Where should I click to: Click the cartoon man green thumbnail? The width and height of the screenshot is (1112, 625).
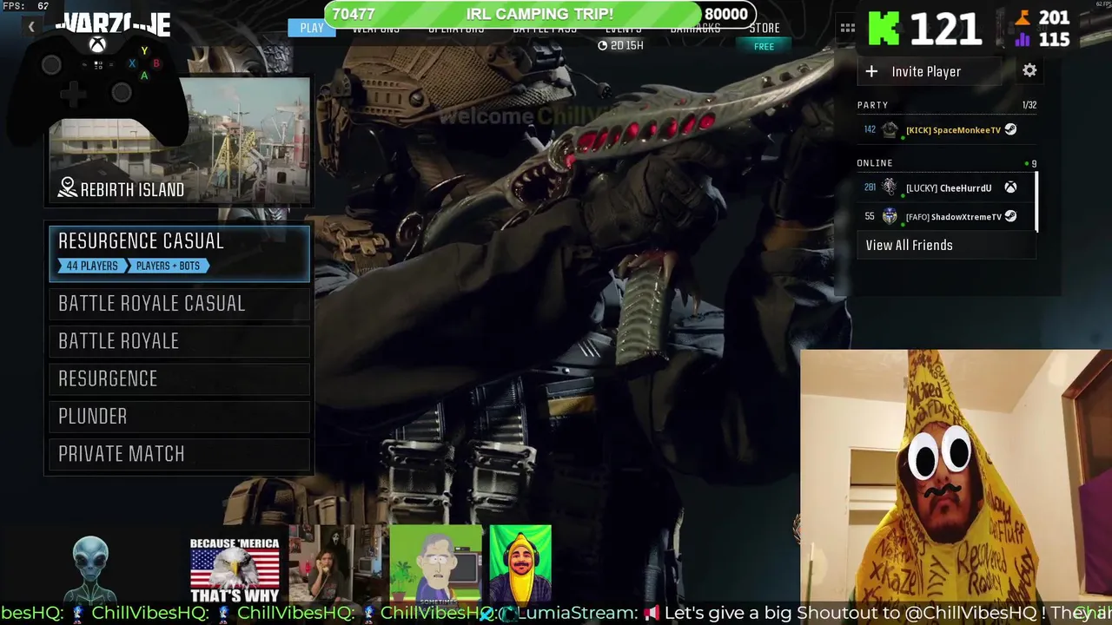pyautogui.click(x=435, y=564)
